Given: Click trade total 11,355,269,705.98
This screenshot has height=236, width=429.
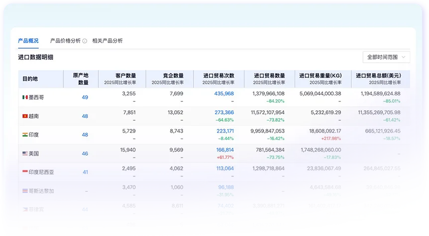Looking at the screenshot, I should (x=379, y=112).
